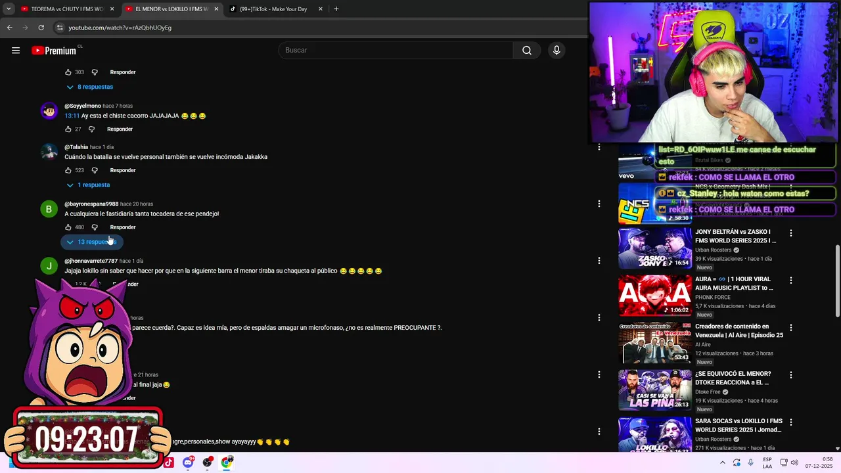Focus the Buscar search field
Screen dimensions: 841x473
(396, 51)
